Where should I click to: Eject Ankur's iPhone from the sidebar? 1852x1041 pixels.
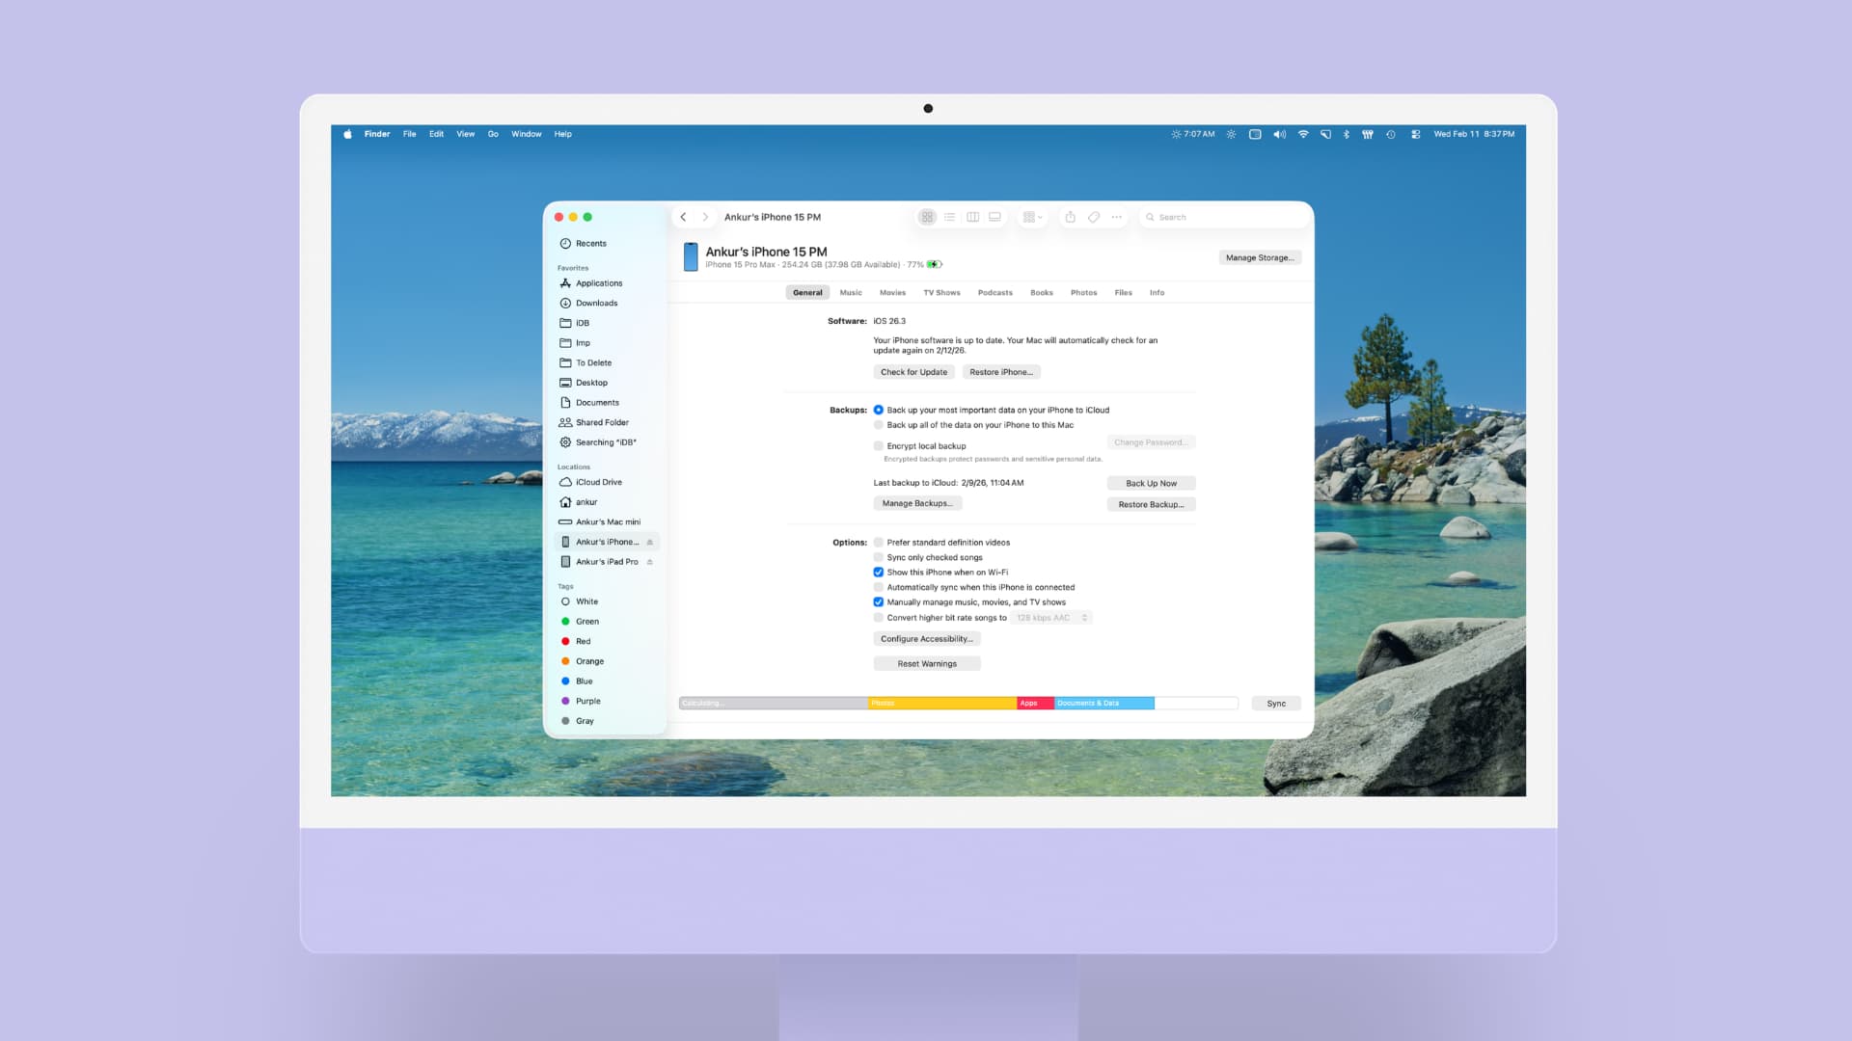click(649, 542)
